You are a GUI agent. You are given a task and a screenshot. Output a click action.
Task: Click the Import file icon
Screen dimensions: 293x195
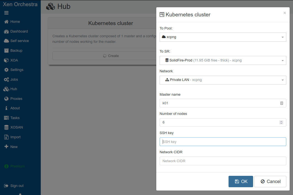click(x=6, y=137)
